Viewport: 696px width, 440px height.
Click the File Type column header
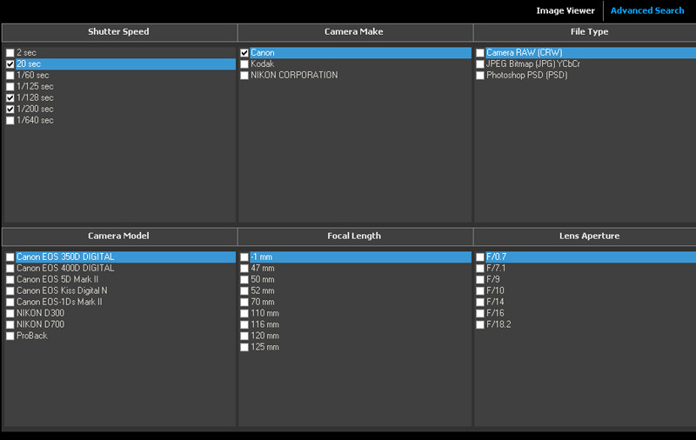[x=585, y=32]
